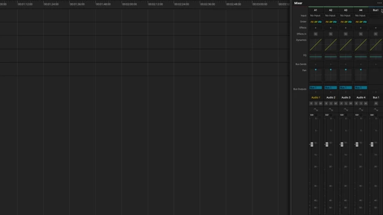Open the processing Order selector for A2

(331, 22)
